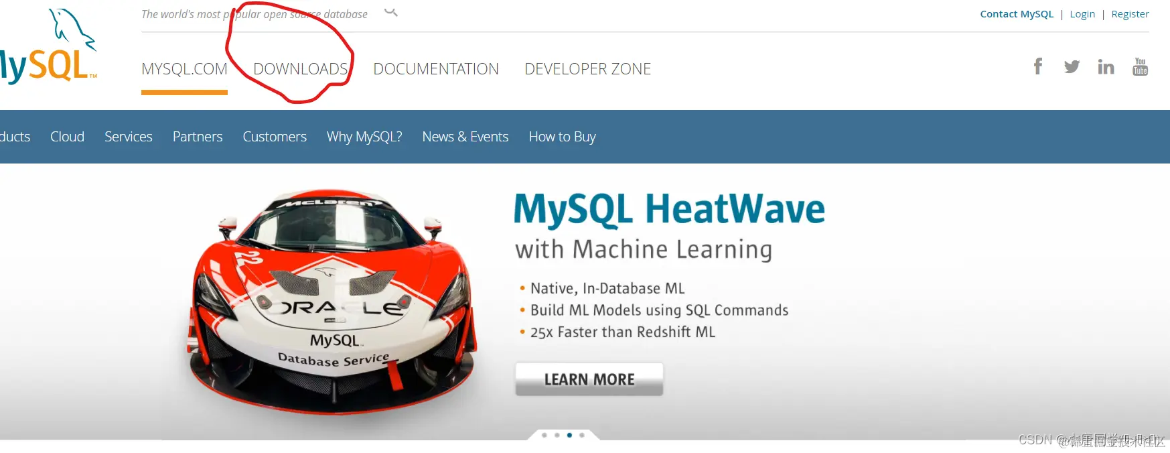
Task: Open the MySQL Facebook page icon
Action: (x=1038, y=66)
